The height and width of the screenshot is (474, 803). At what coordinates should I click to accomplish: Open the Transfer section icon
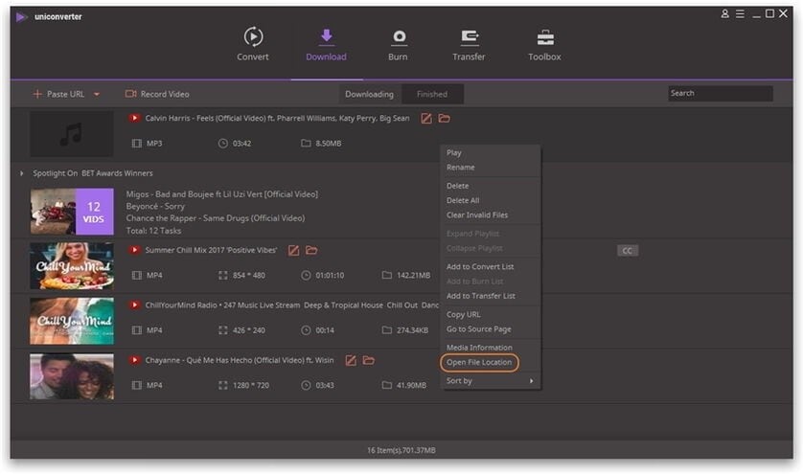470,36
